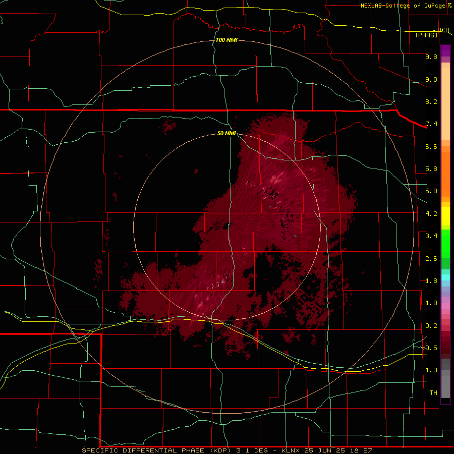Click the 3.4 value on color scale

tap(431, 236)
